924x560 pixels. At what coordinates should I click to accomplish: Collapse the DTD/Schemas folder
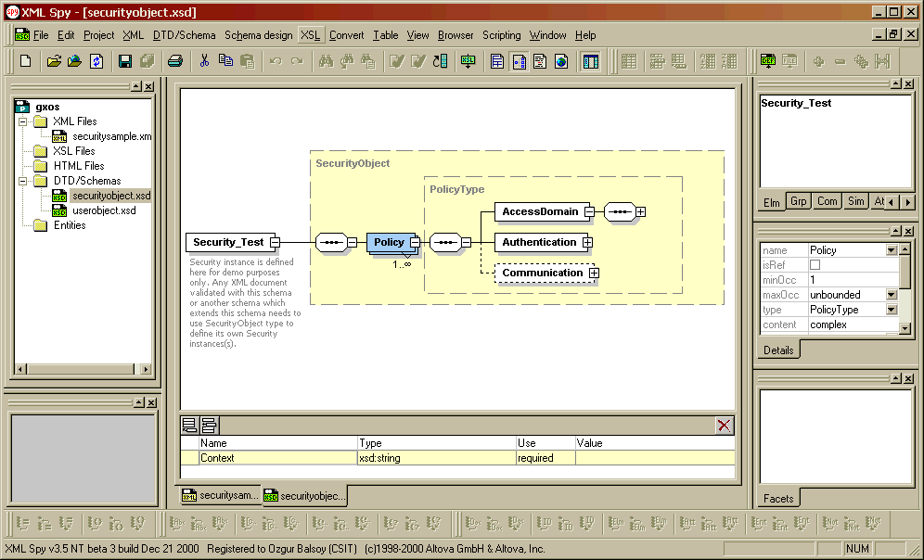23,182
